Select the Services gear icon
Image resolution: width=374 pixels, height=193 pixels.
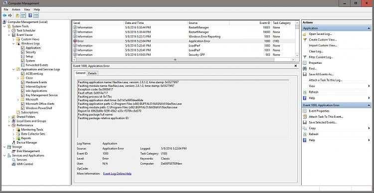pyautogui.click(x=13, y=160)
